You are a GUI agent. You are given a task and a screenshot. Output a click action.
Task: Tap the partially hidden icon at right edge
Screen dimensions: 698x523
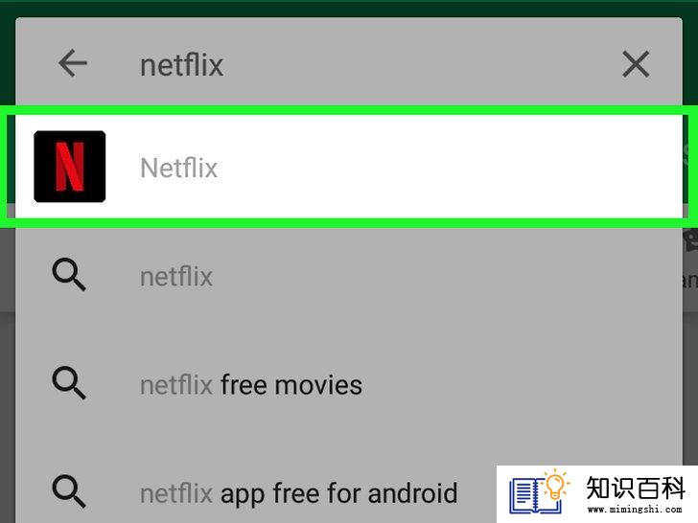[x=690, y=240]
